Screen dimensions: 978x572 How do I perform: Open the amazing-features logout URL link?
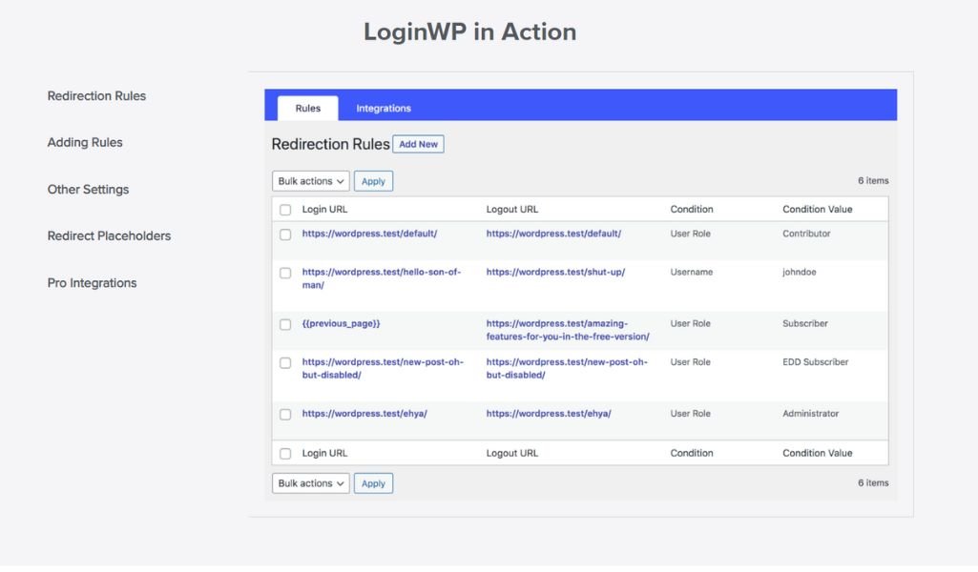568,330
